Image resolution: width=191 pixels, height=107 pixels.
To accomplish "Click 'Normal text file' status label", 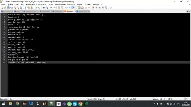I will pyautogui.click(x=6, y=99).
